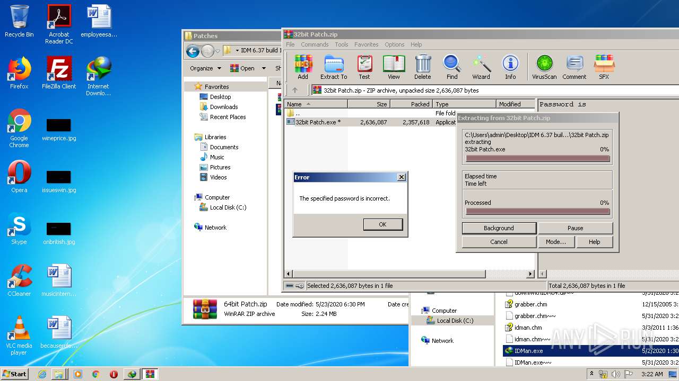Viewport: 679px width, 381px height.
Task: Click the volume icon in system tray
Action: (616, 374)
